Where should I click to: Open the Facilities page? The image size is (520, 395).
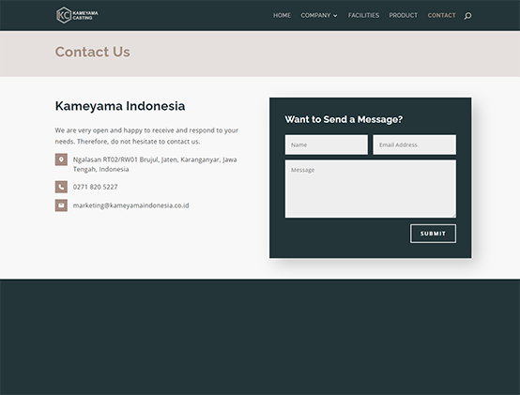tap(363, 15)
